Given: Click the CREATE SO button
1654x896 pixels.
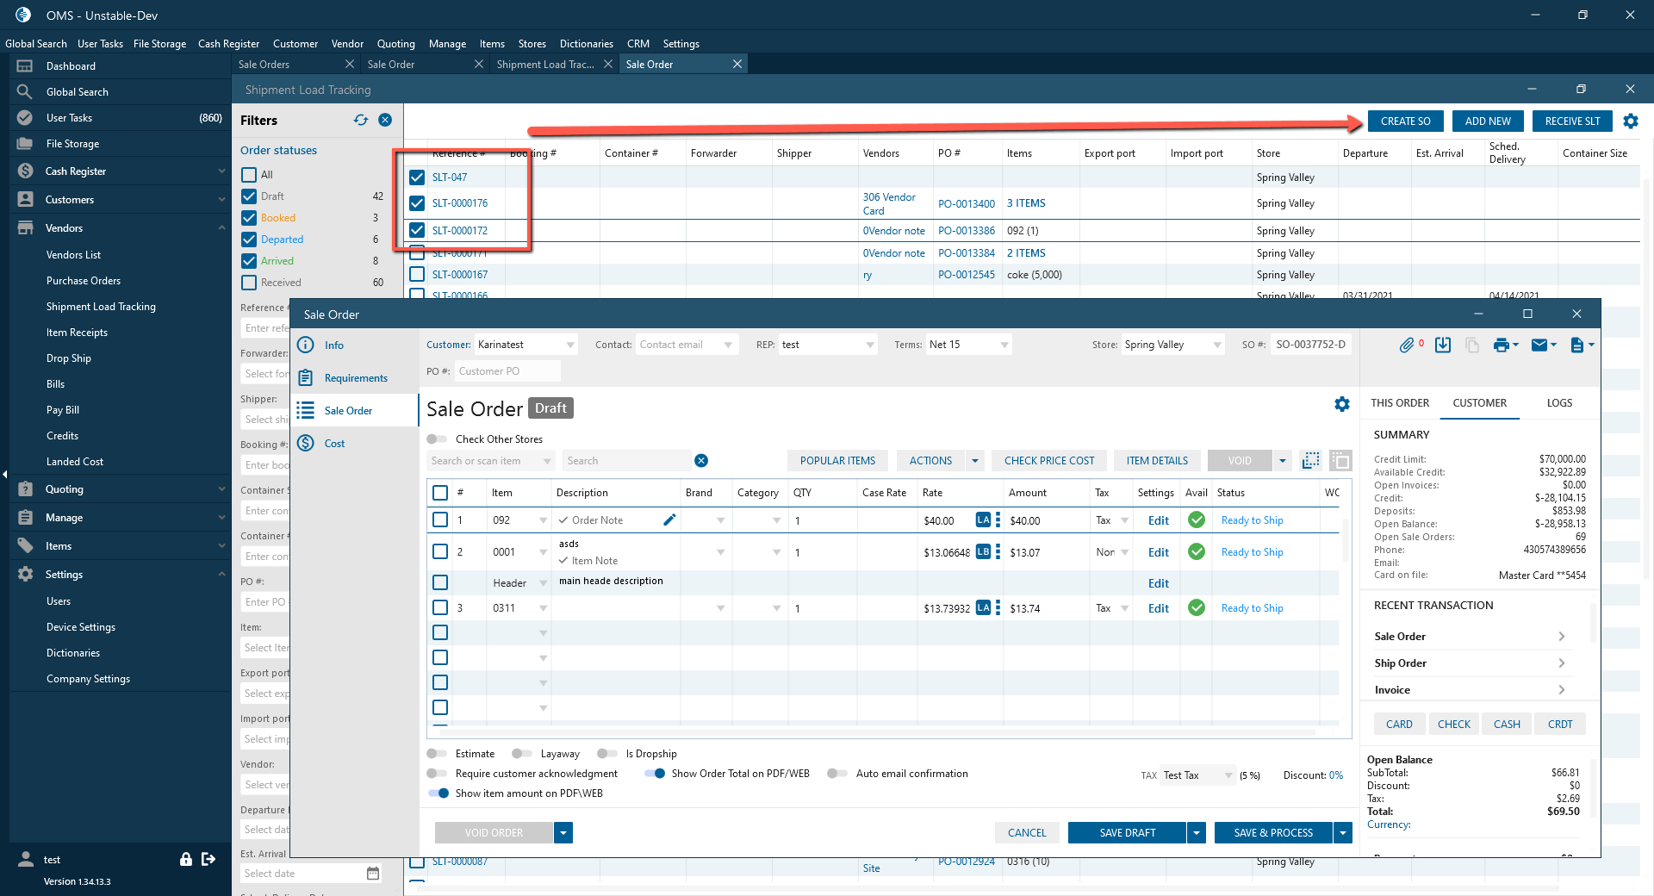Looking at the screenshot, I should (x=1405, y=121).
